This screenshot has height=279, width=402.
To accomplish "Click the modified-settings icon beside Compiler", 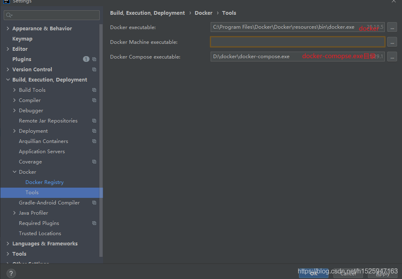I will pyautogui.click(x=94, y=100).
